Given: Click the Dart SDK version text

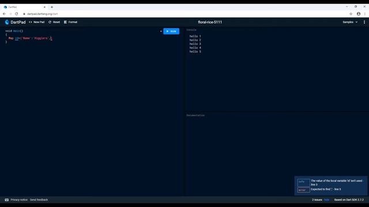Looking at the screenshot, I should point(349,200).
